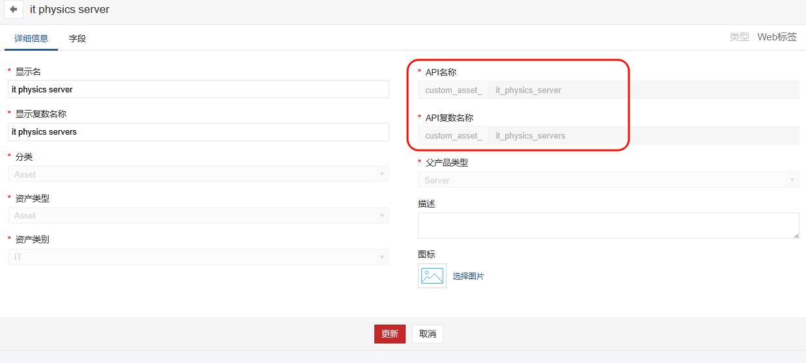Click the API名称 it_physics_server field

tap(643, 90)
